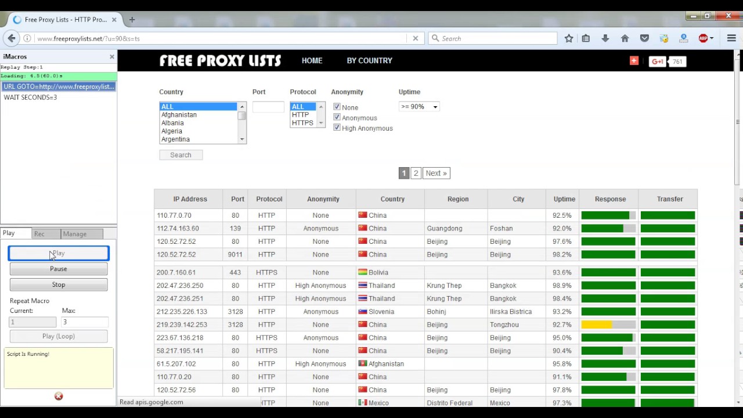
Task: Stop the macro with Stop button
Action: (x=59, y=284)
